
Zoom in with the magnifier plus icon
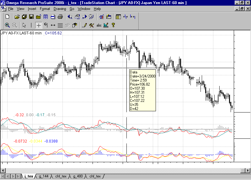7,25
